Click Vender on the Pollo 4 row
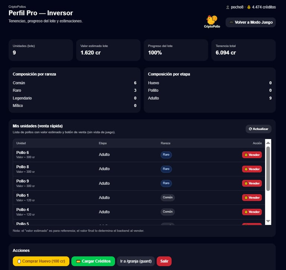Viewport: 286px width, 270px height. 252,212
